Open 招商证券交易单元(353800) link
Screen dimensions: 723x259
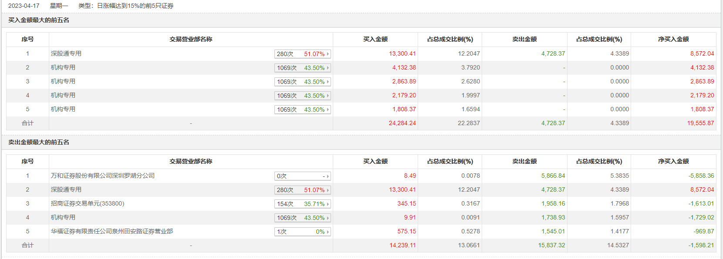click(x=88, y=203)
